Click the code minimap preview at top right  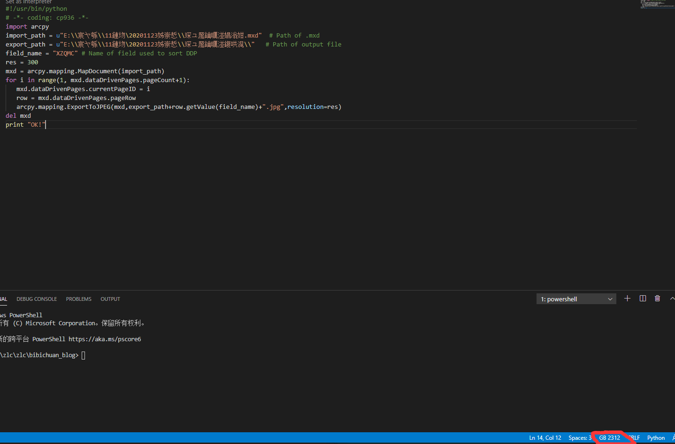point(657,5)
